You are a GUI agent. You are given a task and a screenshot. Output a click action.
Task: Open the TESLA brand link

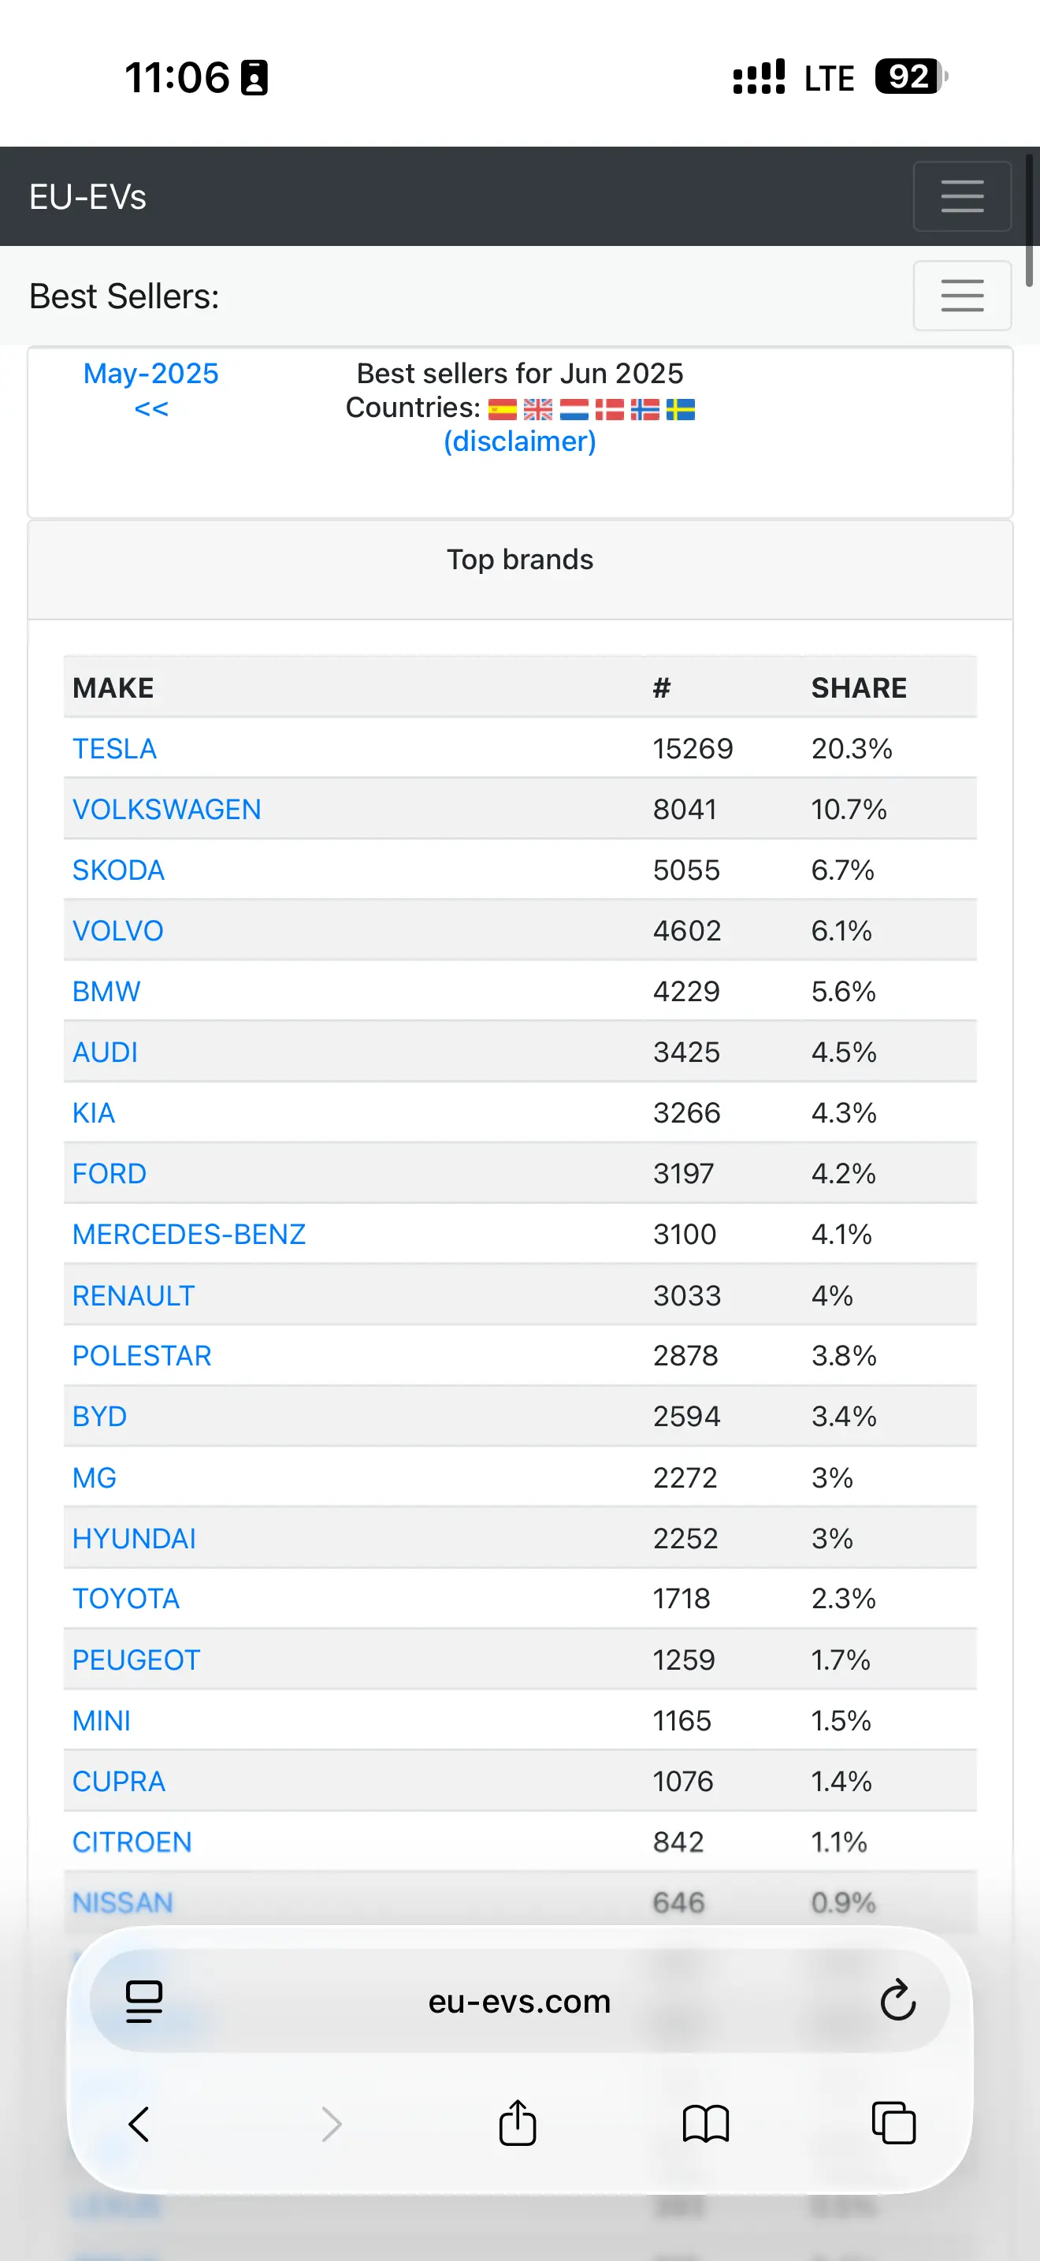(114, 749)
